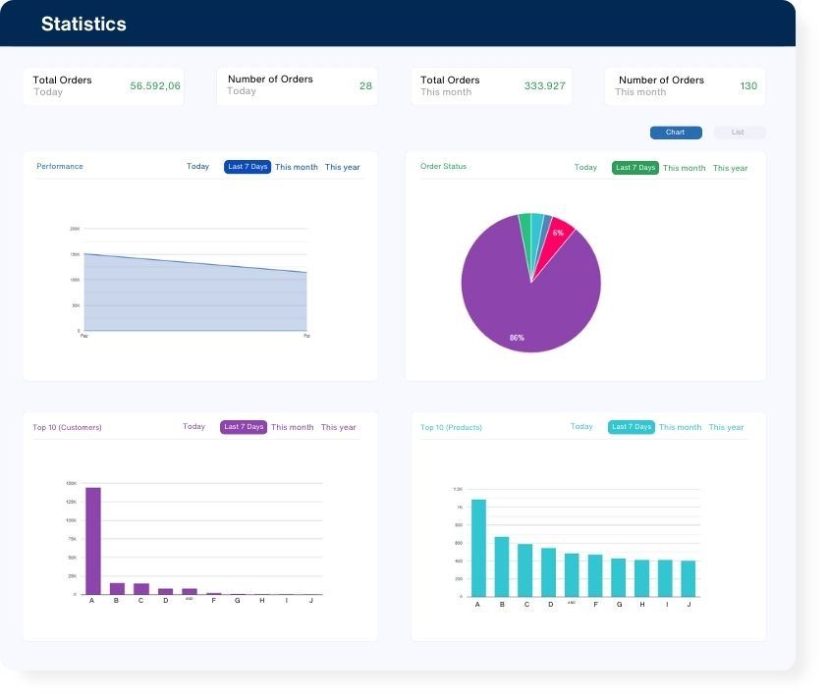Screen dimensions: 828x697
Task: Select Today in the Performance panel
Action: click(x=197, y=167)
